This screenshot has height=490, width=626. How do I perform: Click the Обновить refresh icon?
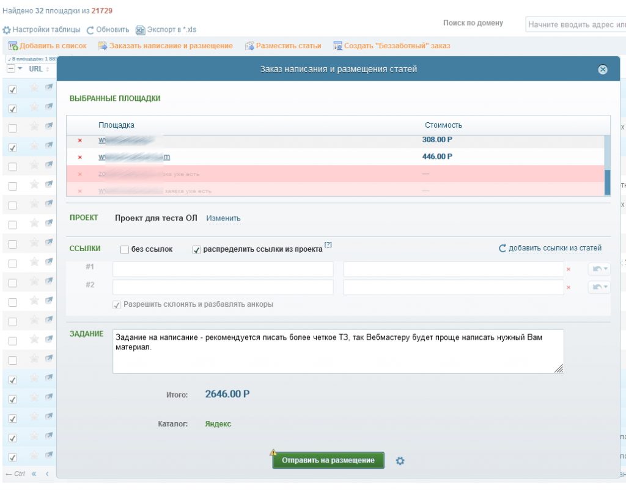point(90,30)
